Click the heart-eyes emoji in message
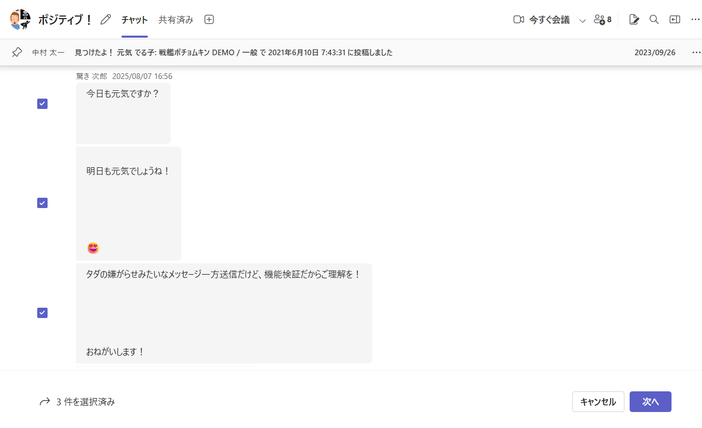Screen dimensions: 702x428 (x=93, y=248)
